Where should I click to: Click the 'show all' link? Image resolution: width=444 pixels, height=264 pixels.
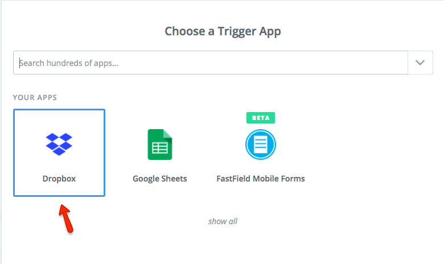pos(223,221)
